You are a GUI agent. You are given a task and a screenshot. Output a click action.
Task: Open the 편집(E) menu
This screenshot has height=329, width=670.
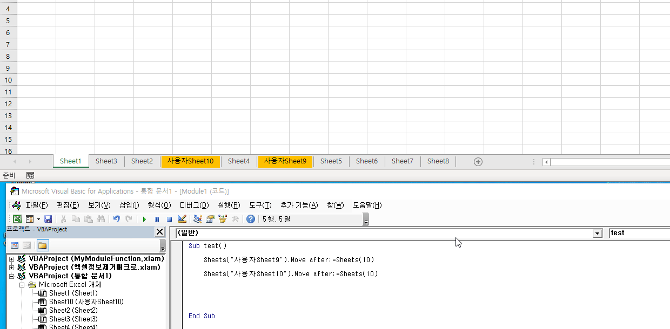(68, 205)
